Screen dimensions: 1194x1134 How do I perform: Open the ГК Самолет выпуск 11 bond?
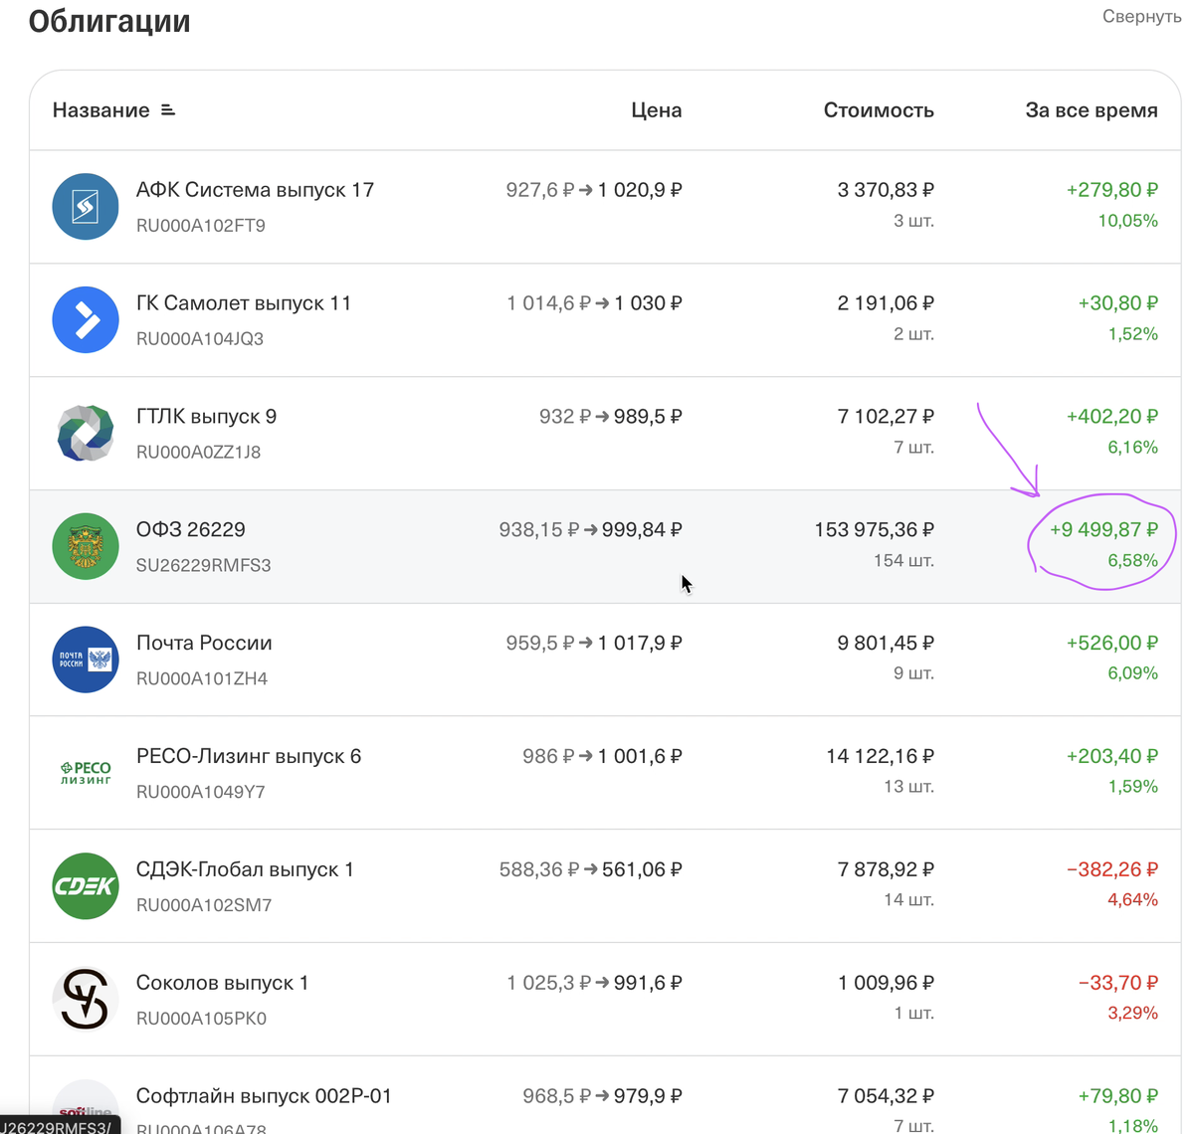244,303
